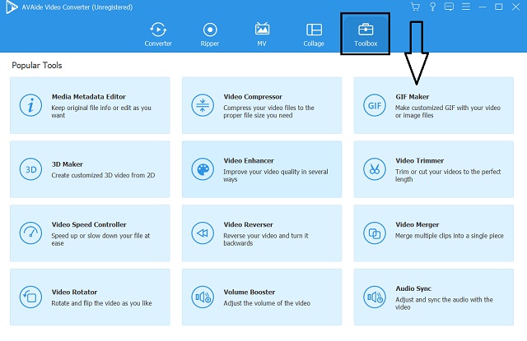Screen dimensions: 527x341
Task: Open the Video Enhancer title
Action: [x=249, y=160]
